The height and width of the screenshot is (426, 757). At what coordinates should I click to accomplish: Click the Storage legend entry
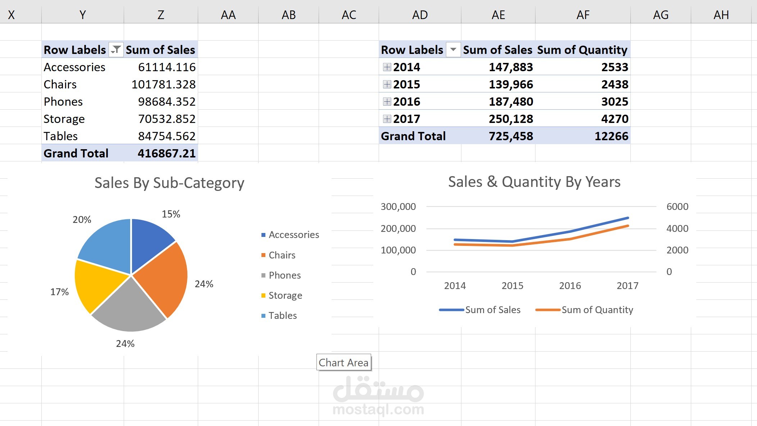tap(285, 296)
